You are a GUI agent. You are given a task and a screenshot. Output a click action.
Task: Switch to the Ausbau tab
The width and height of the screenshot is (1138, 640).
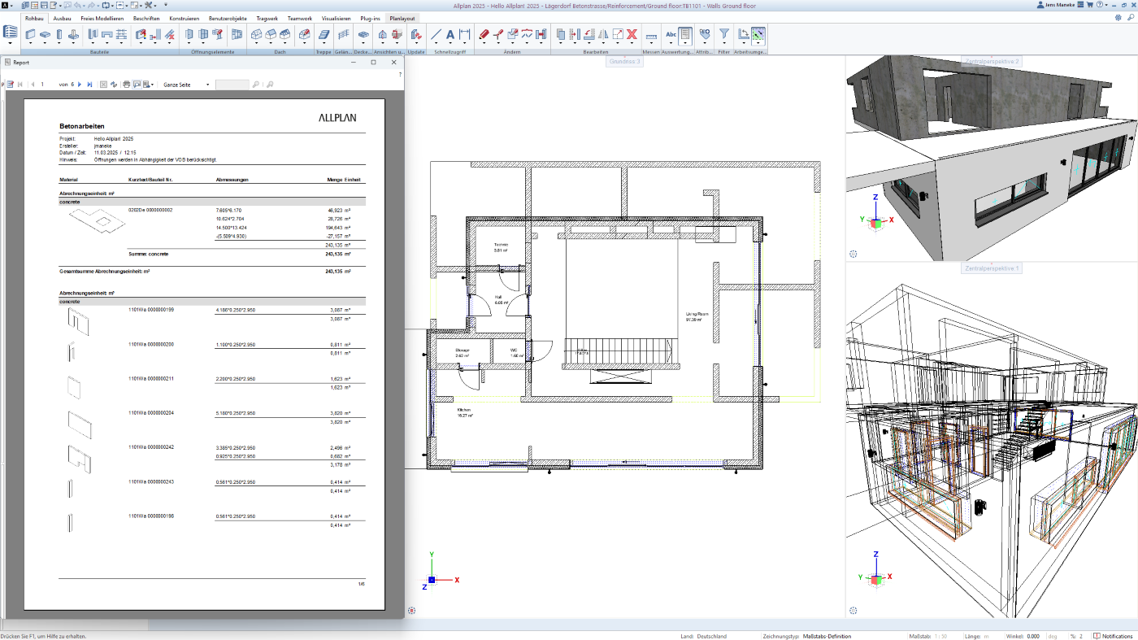(62, 18)
